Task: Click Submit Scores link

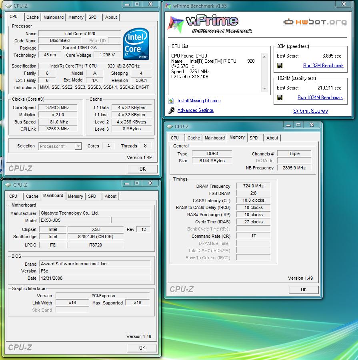Action: 310,111
